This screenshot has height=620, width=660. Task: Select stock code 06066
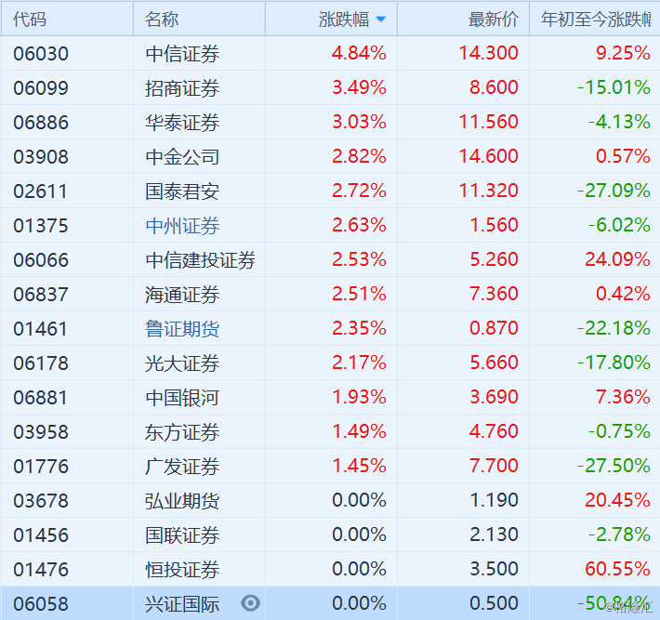click(x=41, y=260)
